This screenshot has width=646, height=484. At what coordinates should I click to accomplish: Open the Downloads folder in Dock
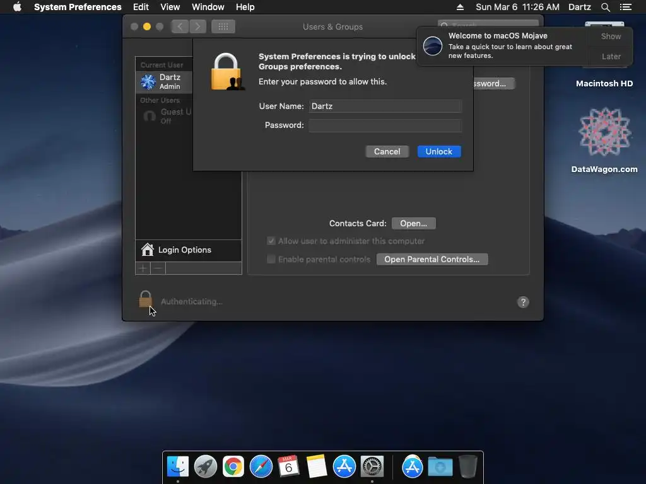tap(440, 466)
